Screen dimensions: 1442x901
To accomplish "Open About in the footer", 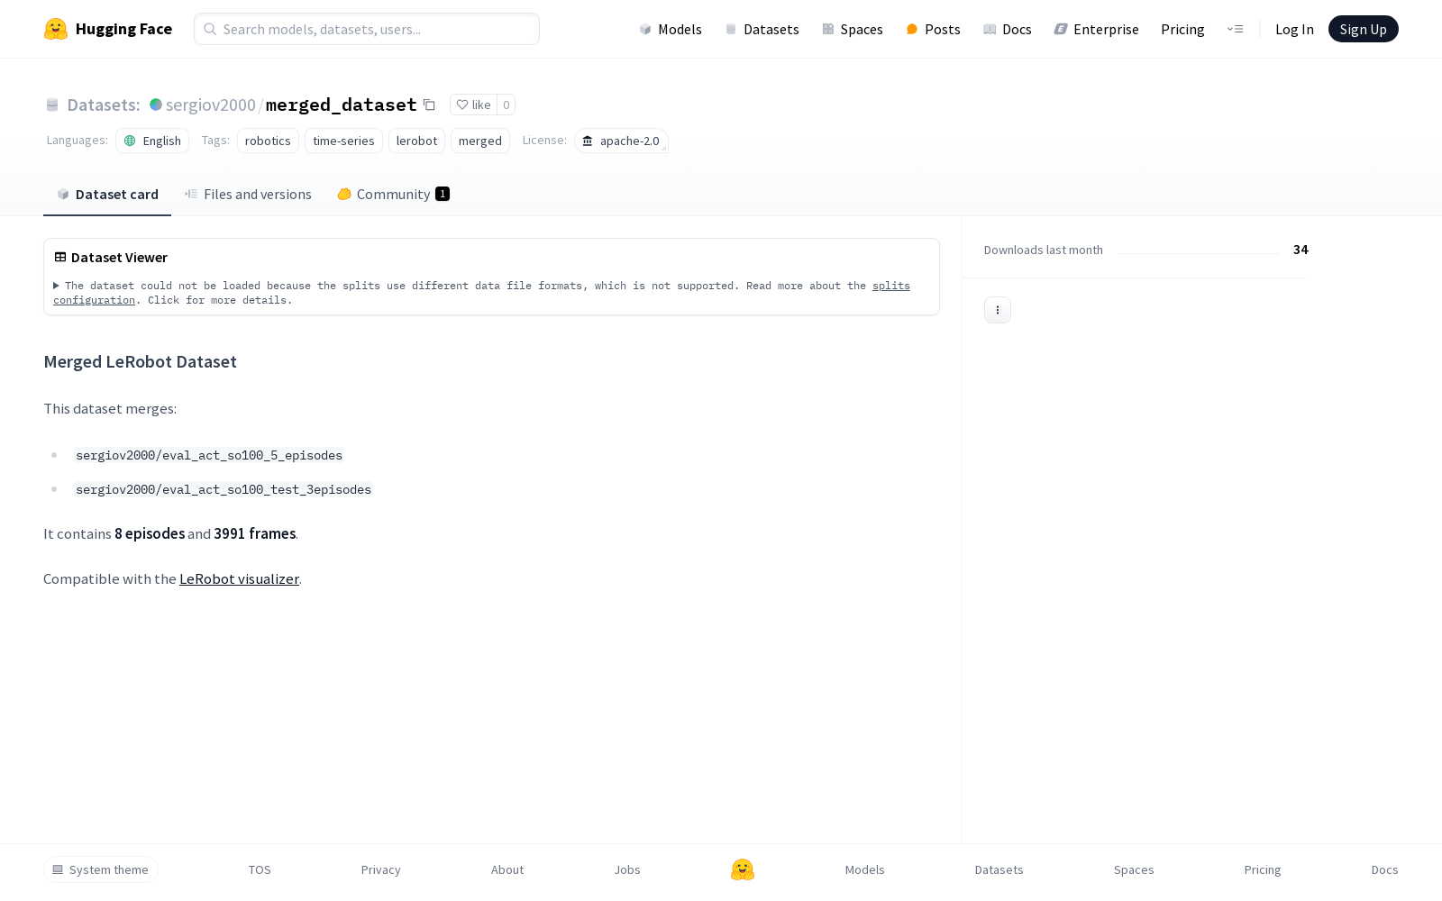I will click(507, 869).
